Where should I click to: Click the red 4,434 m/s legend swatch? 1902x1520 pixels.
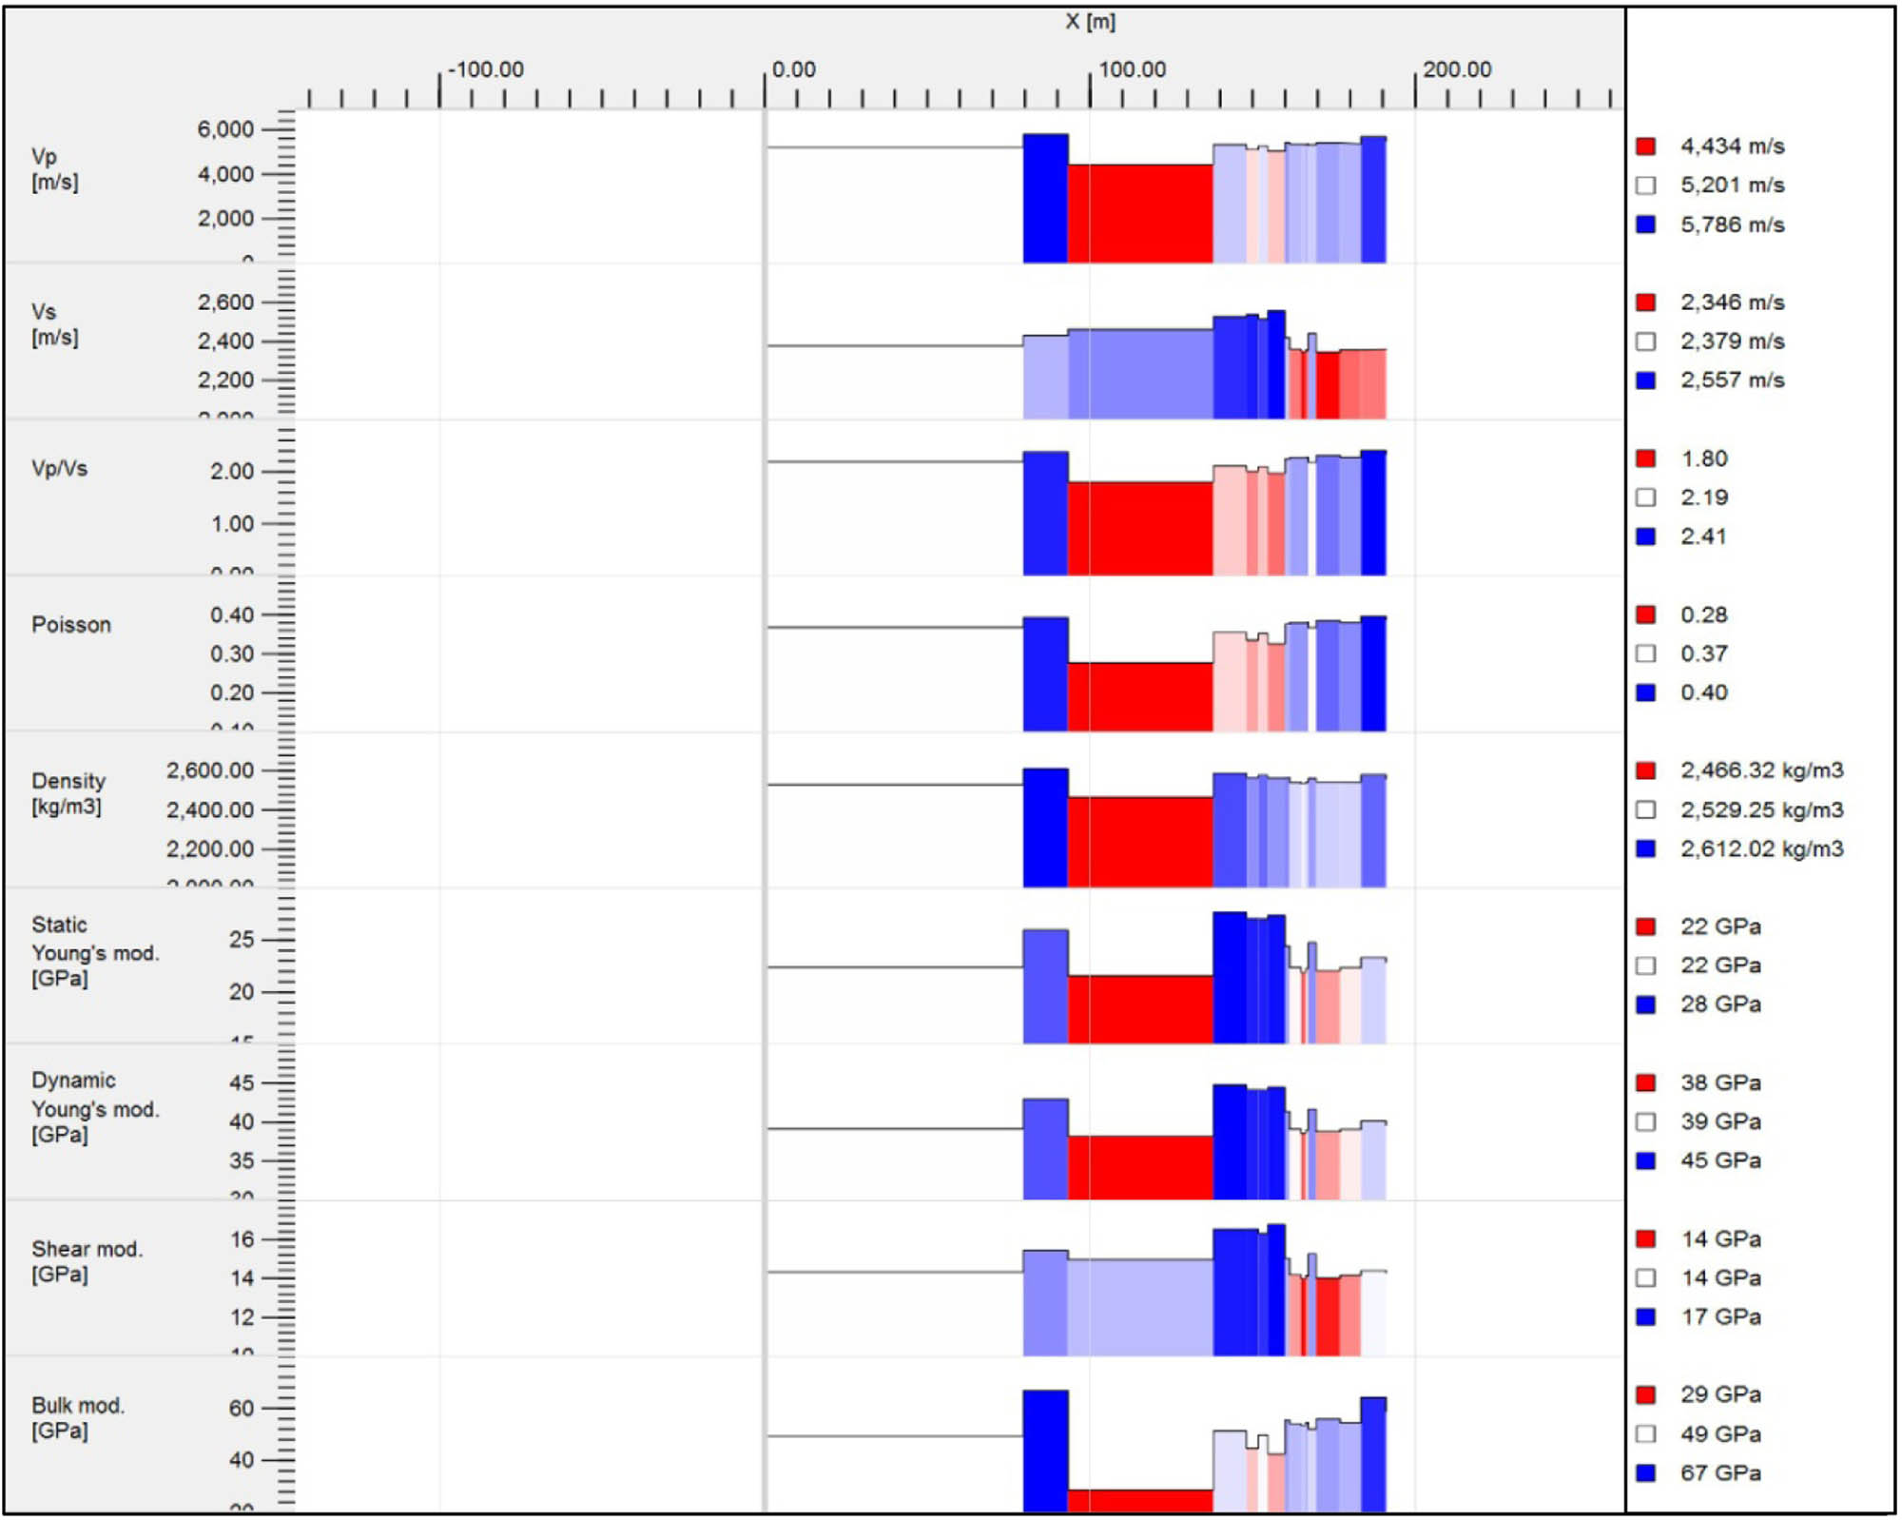(1645, 146)
